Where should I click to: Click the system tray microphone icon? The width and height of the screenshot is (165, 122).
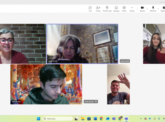[159, 119]
